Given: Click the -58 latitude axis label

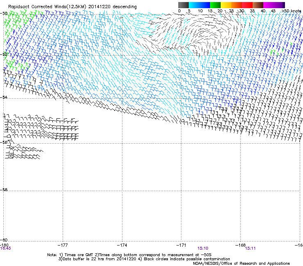Looking at the screenshot, I should [x=4, y=190].
